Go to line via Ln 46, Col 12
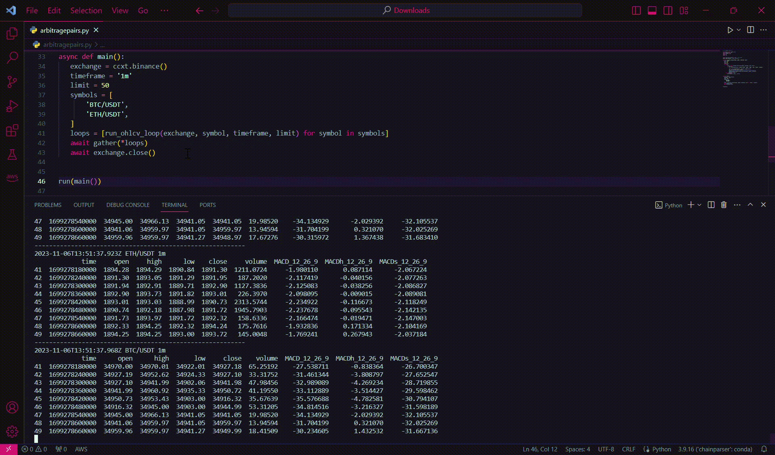Viewport: 775px width, 455px height. tap(540, 449)
